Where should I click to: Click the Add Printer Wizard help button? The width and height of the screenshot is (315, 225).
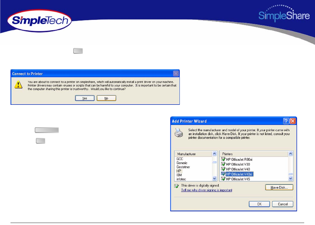(x=286, y=121)
